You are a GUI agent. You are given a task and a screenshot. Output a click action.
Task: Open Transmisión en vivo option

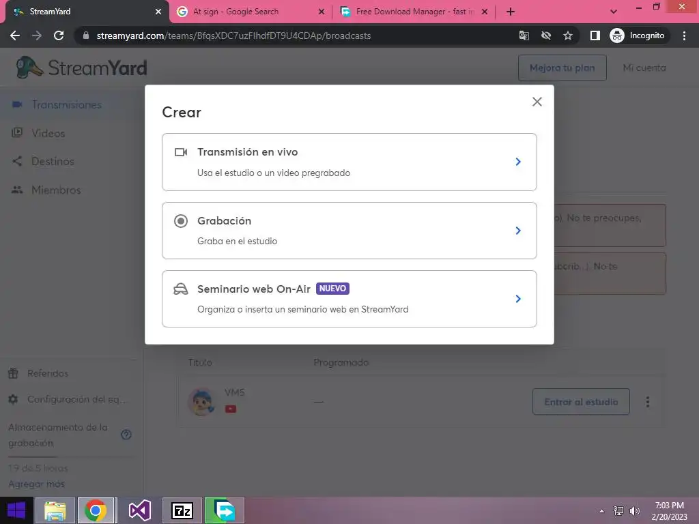(349, 162)
